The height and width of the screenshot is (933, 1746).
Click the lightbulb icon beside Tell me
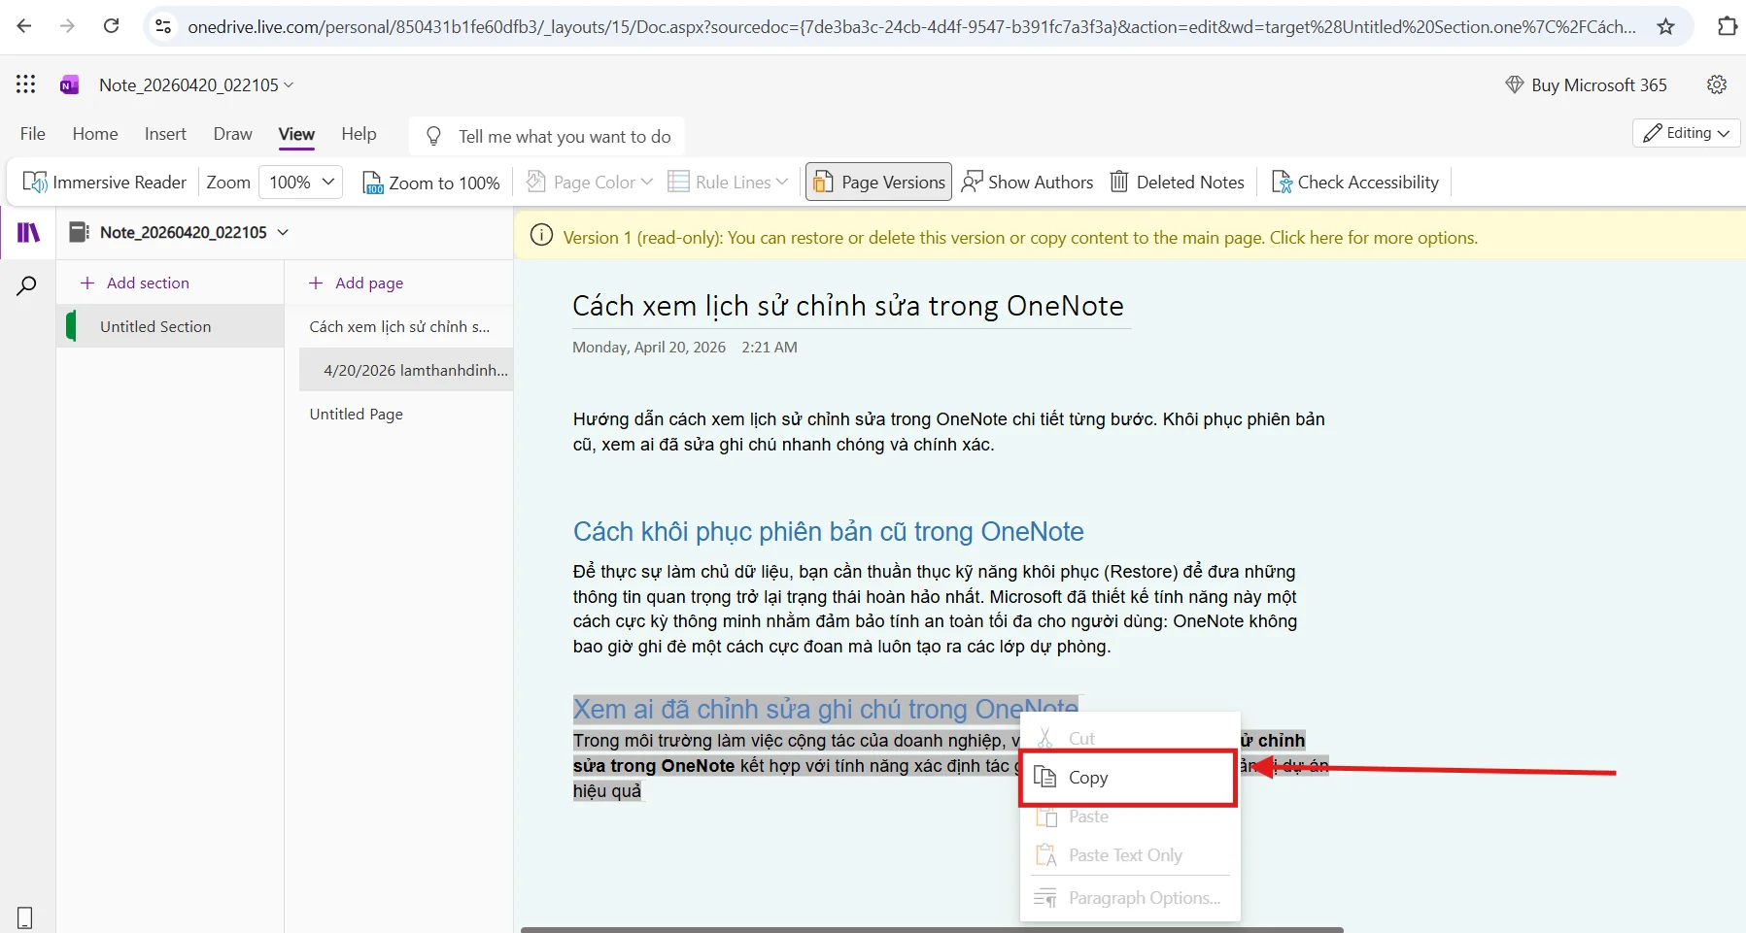(x=434, y=136)
